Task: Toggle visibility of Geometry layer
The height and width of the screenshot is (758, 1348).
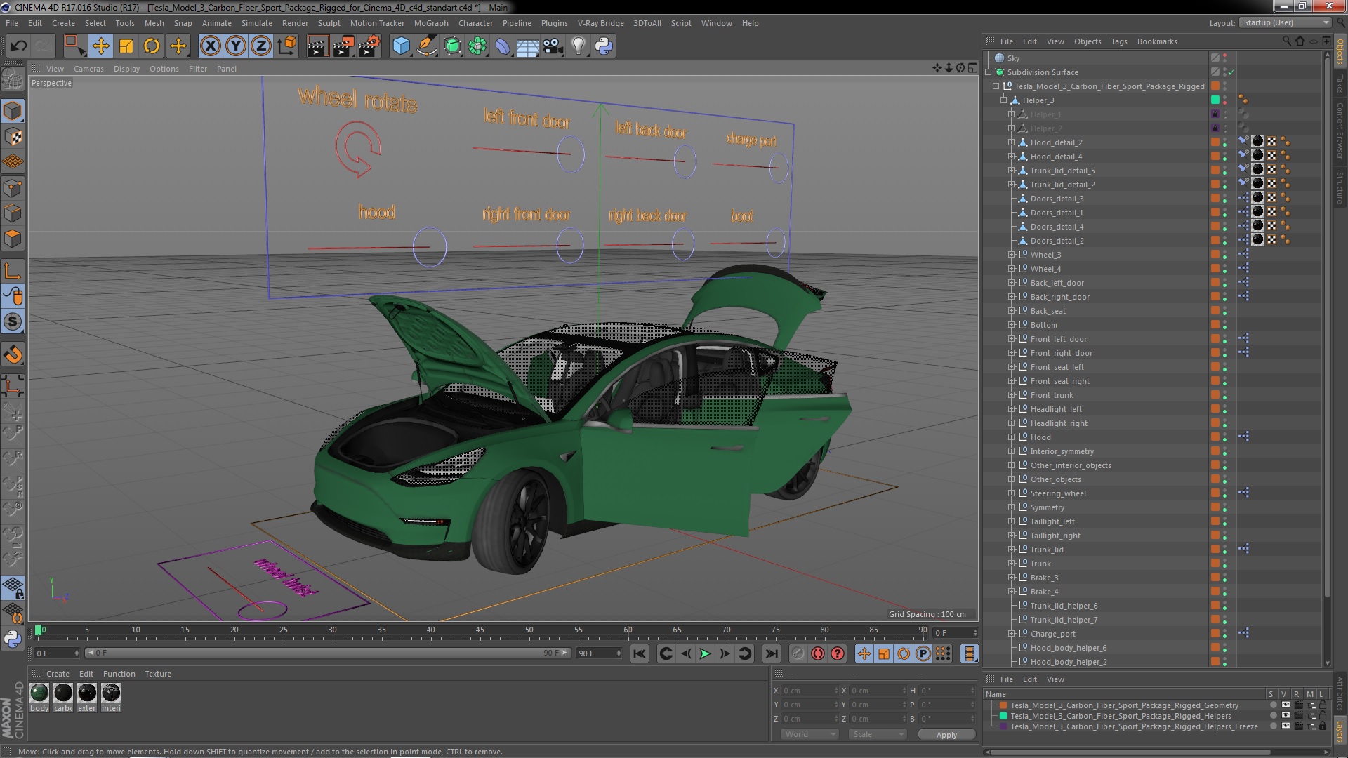Action: (1286, 705)
